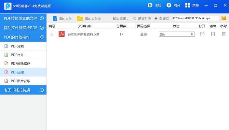
Task: Browse output folder with the orange folder icon
Action: click(224, 18)
